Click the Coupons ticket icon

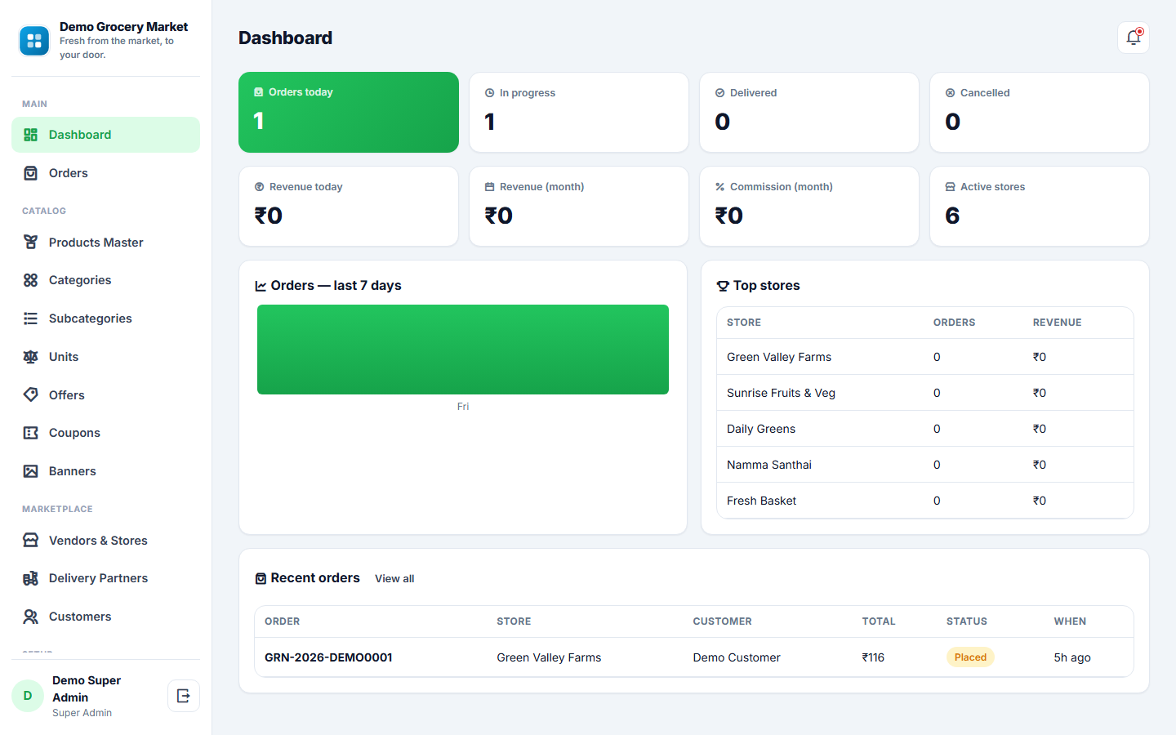coord(31,433)
